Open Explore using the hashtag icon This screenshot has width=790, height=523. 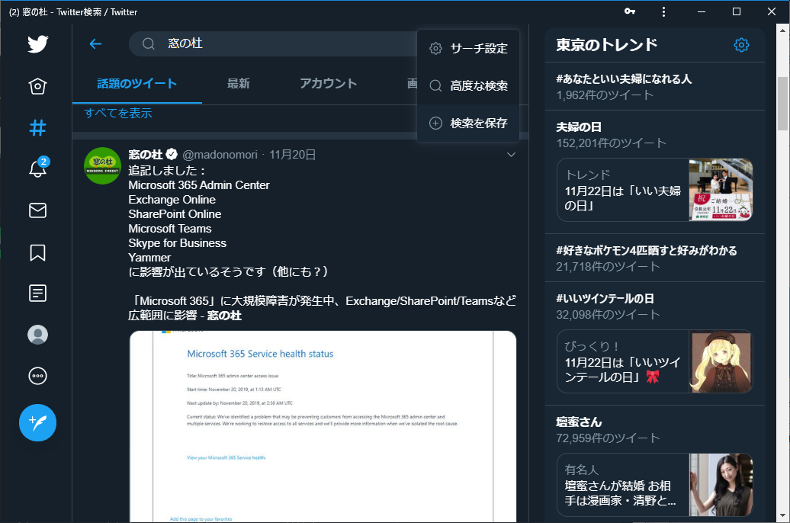pyautogui.click(x=37, y=127)
